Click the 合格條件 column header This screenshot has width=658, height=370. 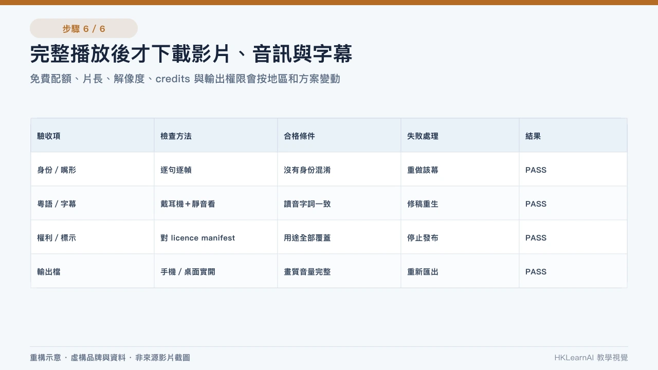click(x=339, y=136)
